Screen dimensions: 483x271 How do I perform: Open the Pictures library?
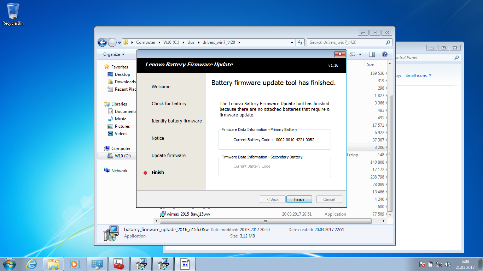(x=122, y=126)
